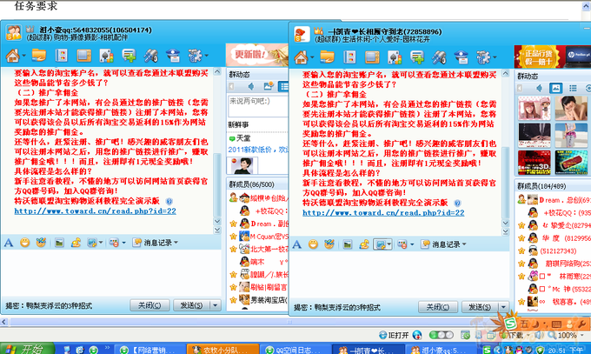Viewport: 591px width, 354px height.
Task: Open 3D thumbnail in right 群动态 panel
Action: [535, 163]
